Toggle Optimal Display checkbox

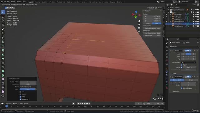click(x=182, y=88)
